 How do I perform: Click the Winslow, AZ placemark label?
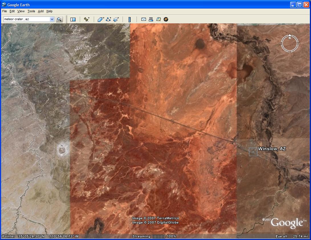click(271, 149)
